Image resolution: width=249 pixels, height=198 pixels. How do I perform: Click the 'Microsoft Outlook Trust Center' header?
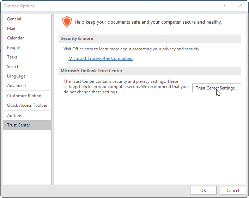[x=150, y=71]
